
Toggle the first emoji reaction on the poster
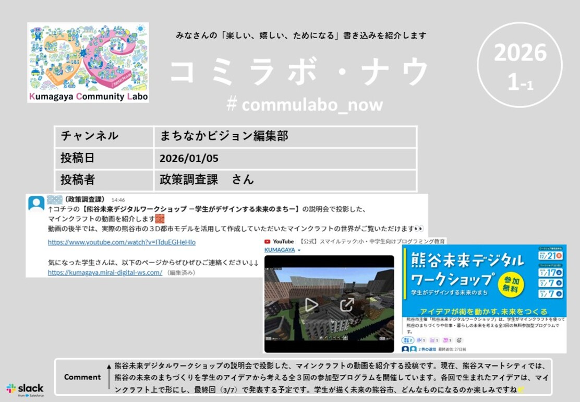click(407, 340)
